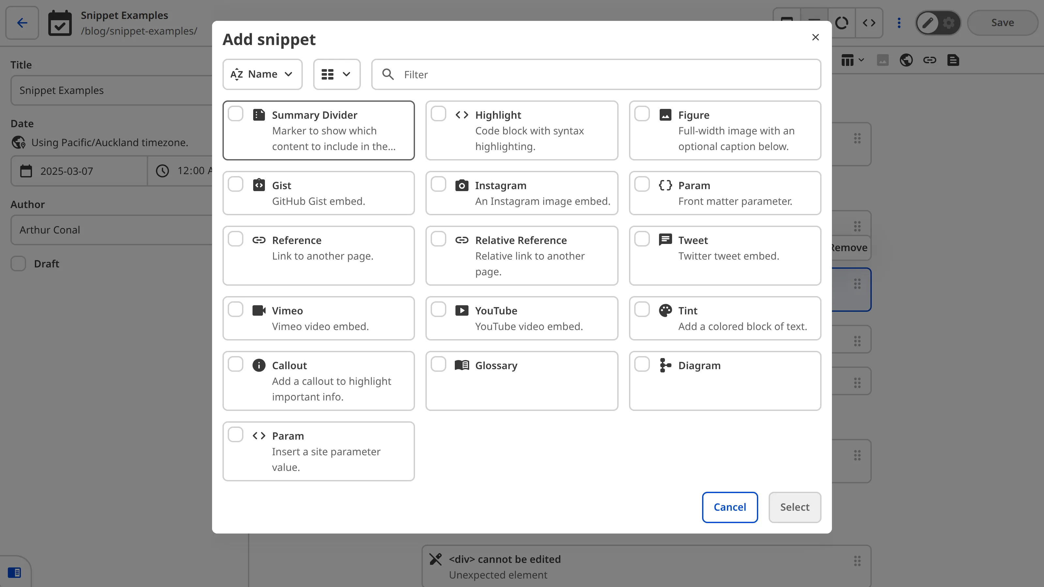Click the timezone globe icon under Date
This screenshot has height=587, width=1044.
19,143
